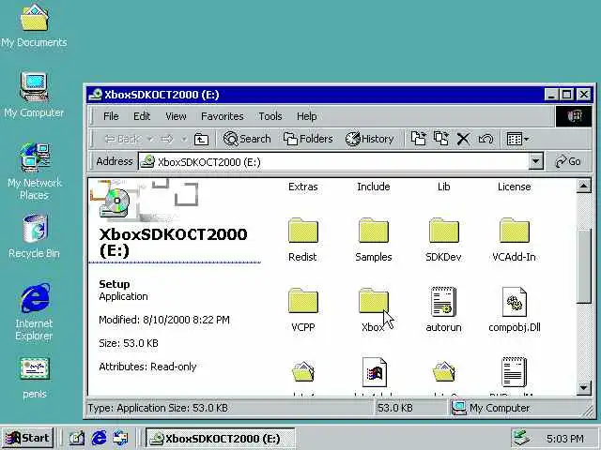Click the scroll down arrow
Screen dimensions: 601x450
click(x=583, y=387)
